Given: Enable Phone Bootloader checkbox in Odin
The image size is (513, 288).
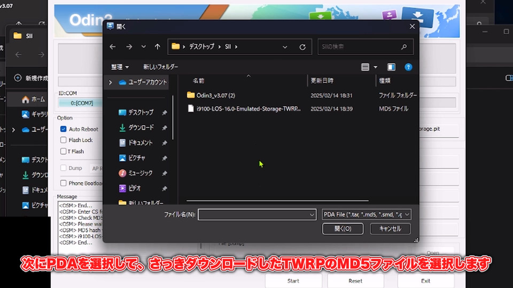Looking at the screenshot, I should (64, 183).
